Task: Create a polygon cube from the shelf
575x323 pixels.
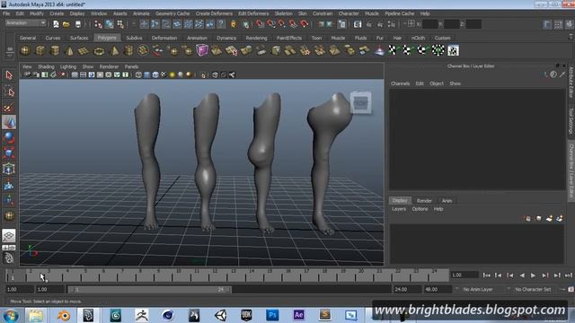Action: (x=40, y=51)
